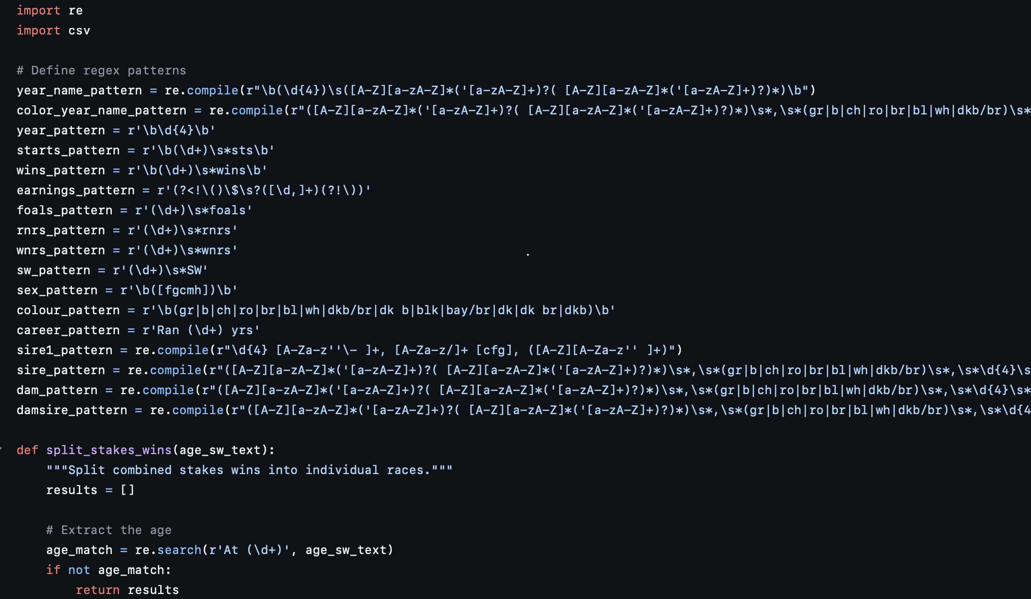Click the color_year_name_pattern variable name
The image size is (1031, 599).
pyautogui.click(x=101, y=110)
